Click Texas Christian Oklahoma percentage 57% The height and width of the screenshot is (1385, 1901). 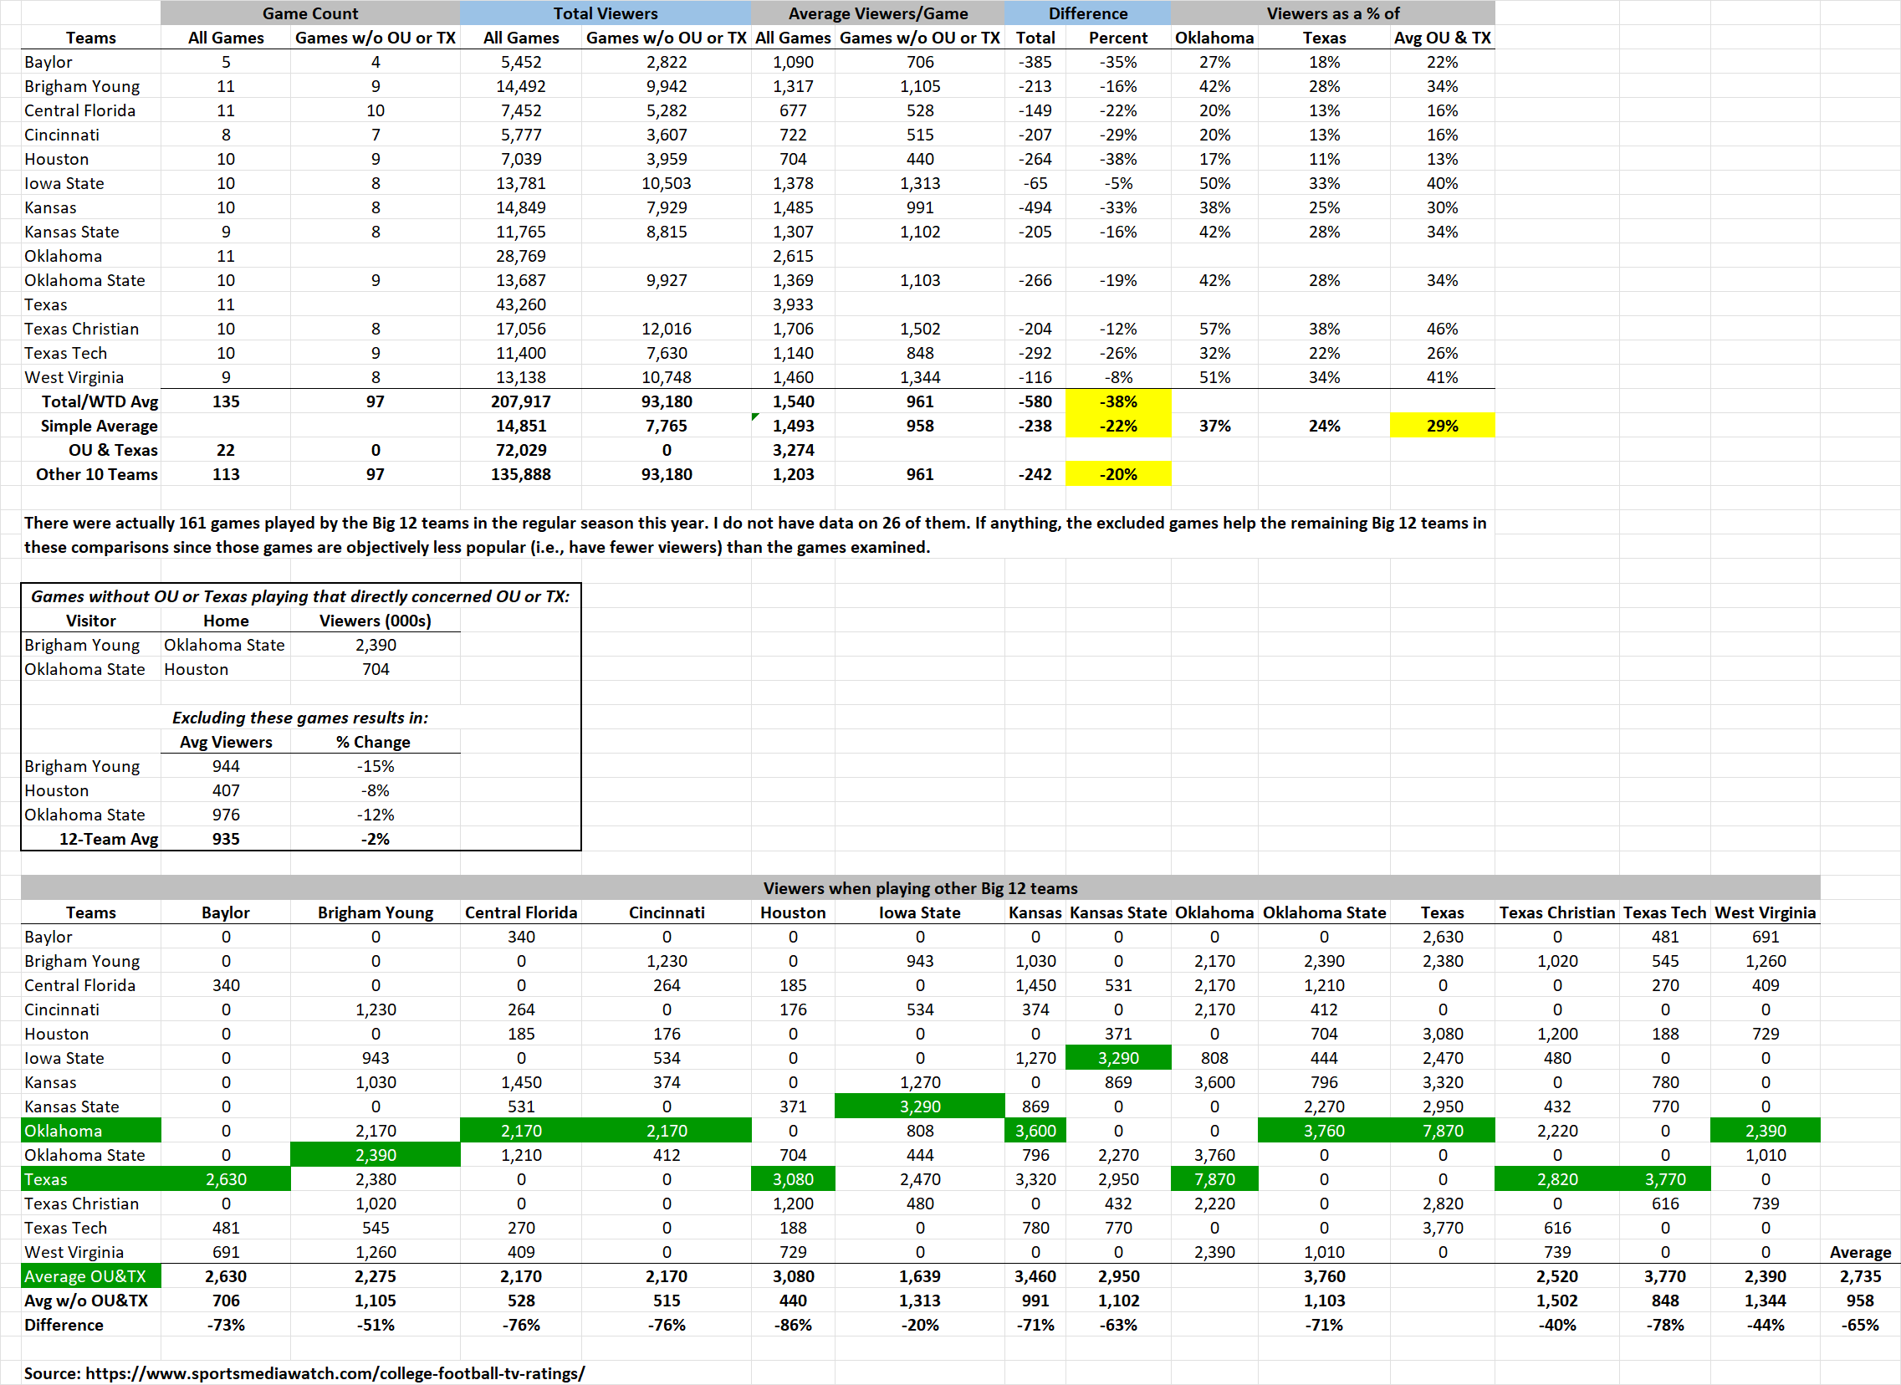pyautogui.click(x=1214, y=330)
